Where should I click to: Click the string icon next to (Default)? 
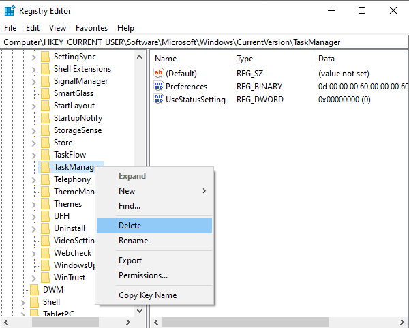(159, 73)
